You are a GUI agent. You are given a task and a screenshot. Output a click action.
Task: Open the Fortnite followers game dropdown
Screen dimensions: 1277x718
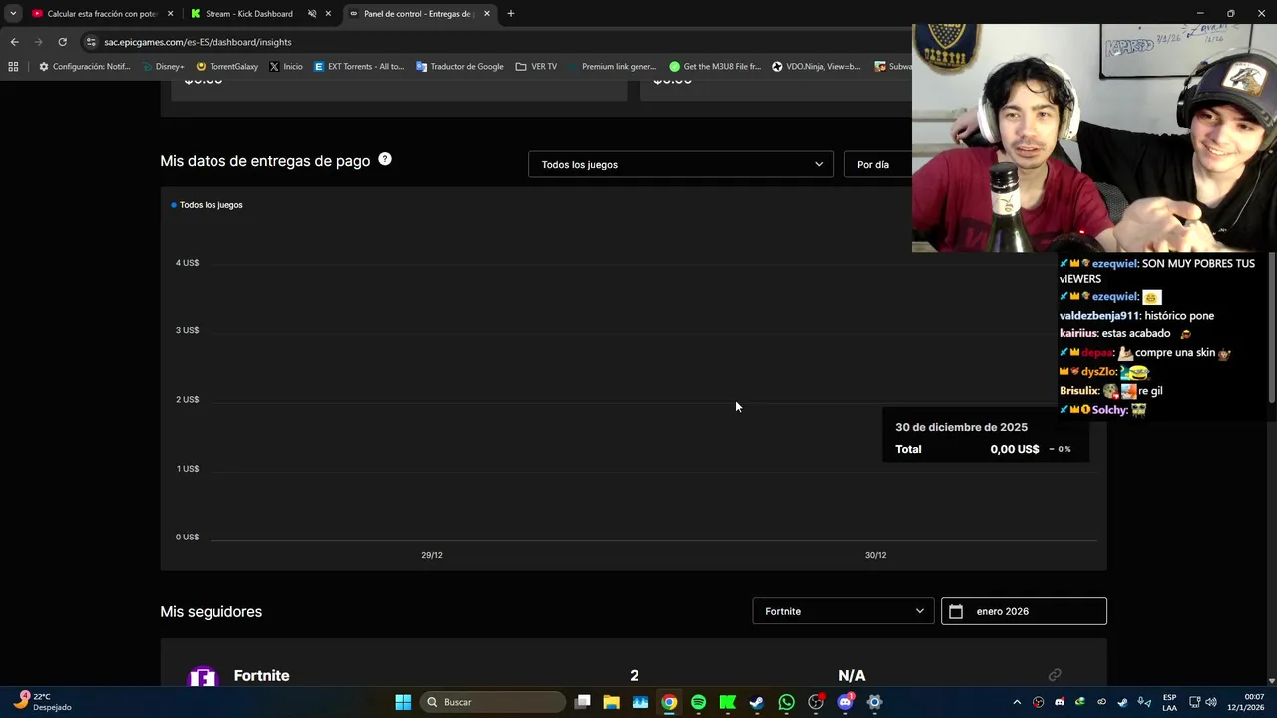tap(843, 611)
